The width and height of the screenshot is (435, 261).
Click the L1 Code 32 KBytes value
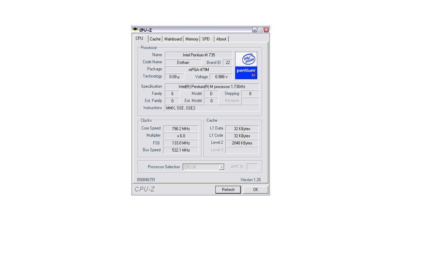tap(242, 136)
